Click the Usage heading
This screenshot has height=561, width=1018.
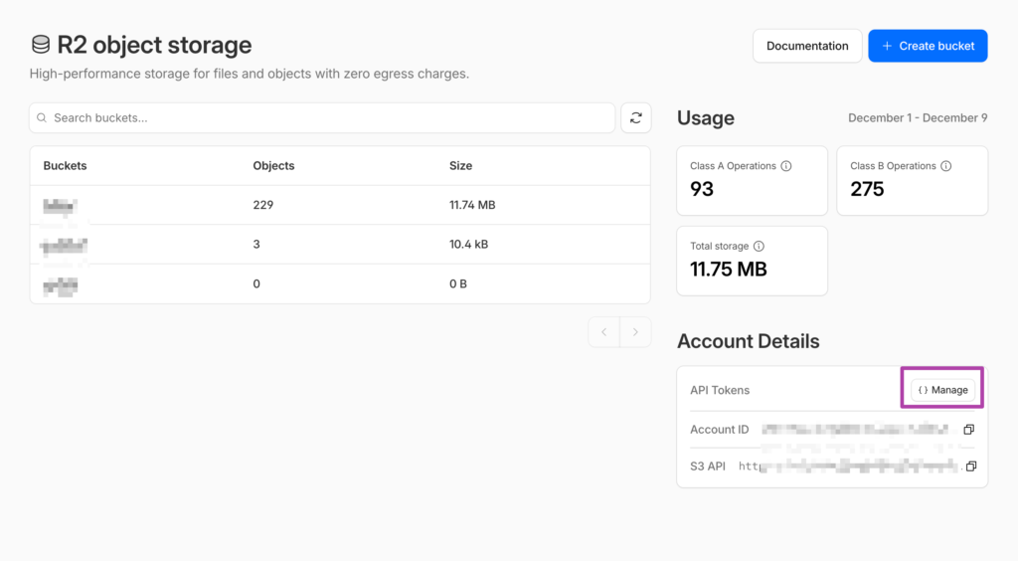pos(706,117)
